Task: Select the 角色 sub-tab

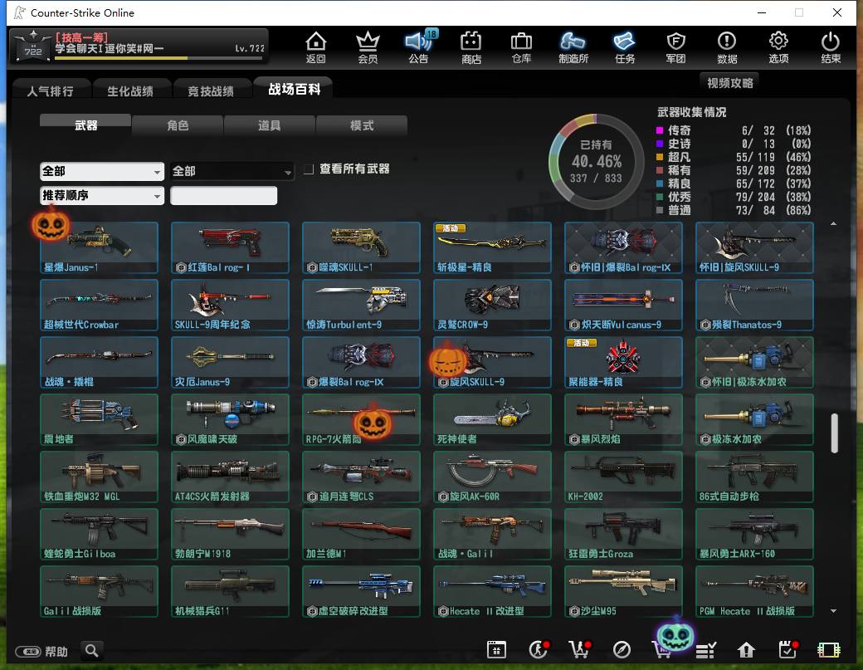Action: tap(178, 125)
